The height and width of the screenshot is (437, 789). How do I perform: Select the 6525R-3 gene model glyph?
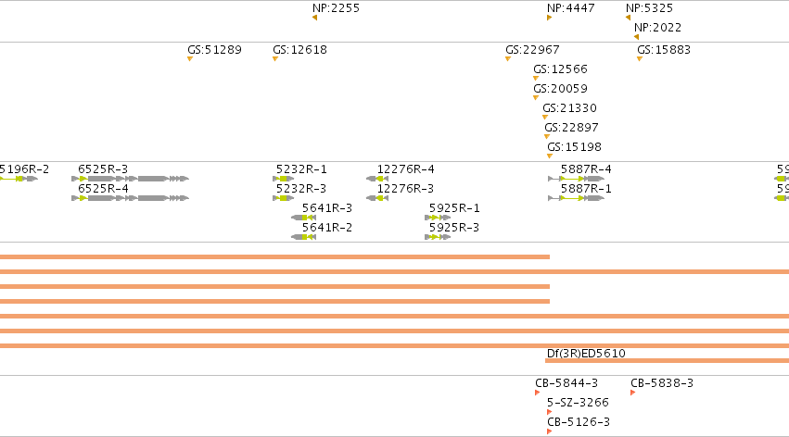coord(131,179)
